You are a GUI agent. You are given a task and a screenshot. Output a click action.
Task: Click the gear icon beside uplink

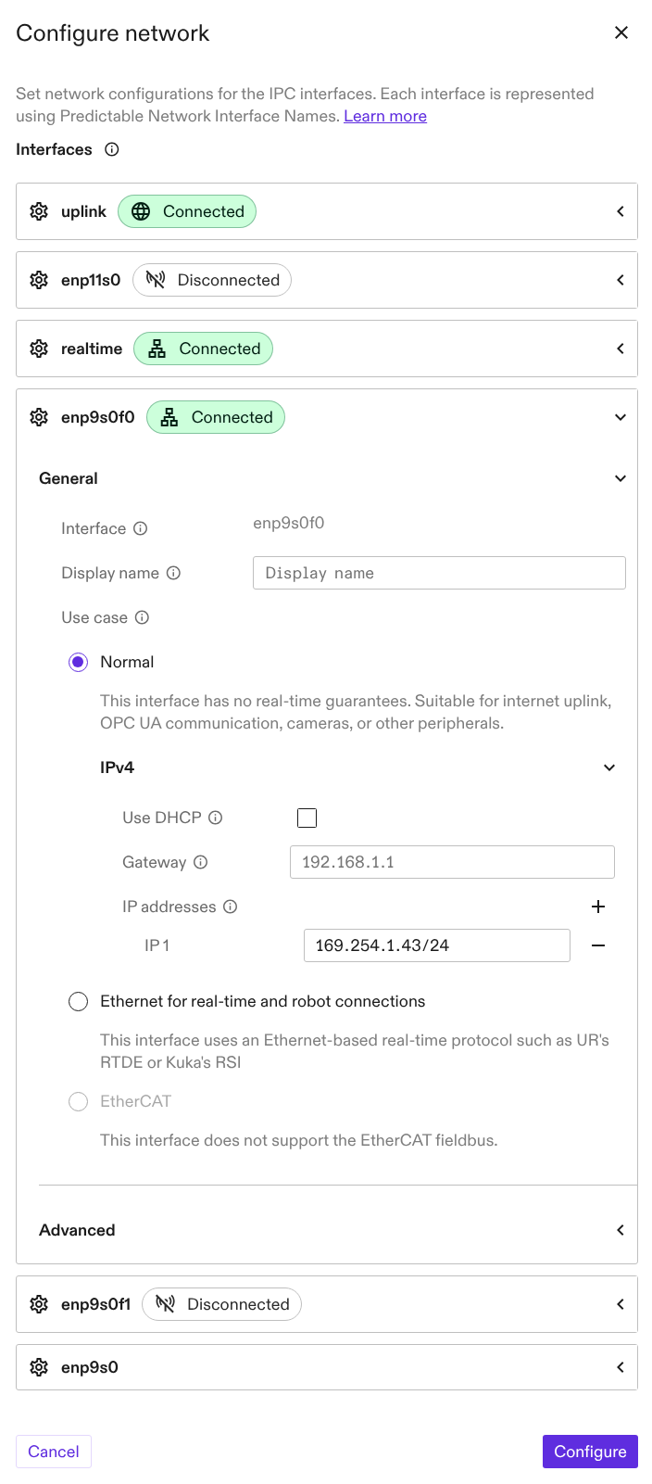tap(39, 211)
